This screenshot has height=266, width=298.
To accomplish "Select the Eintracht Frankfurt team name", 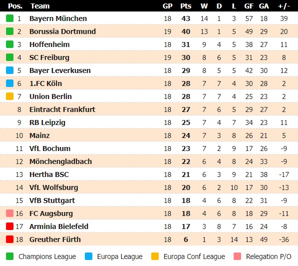I will 62,109.
